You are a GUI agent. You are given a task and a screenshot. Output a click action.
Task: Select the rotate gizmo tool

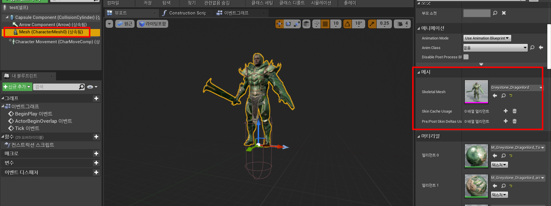pos(288,24)
